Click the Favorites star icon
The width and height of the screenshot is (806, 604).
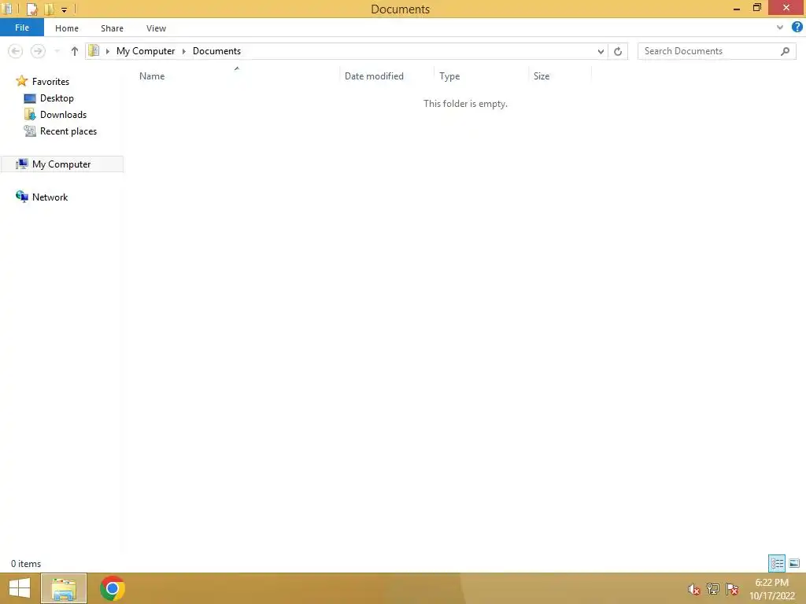click(x=21, y=81)
